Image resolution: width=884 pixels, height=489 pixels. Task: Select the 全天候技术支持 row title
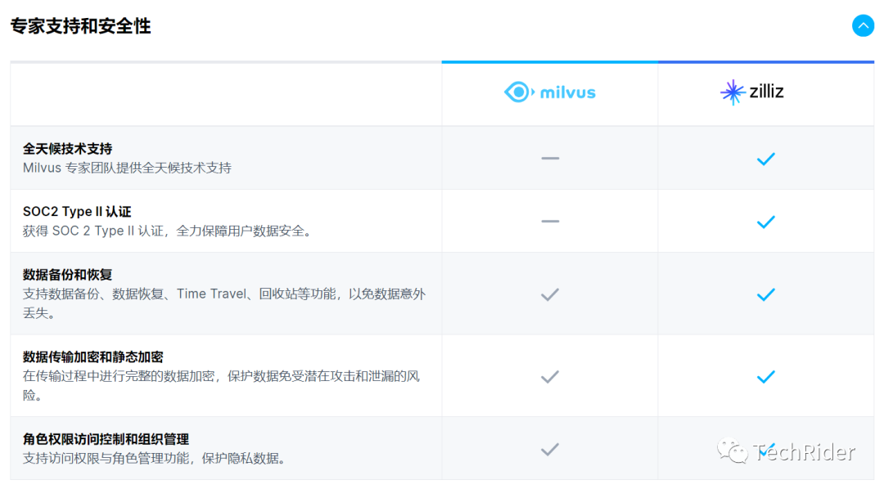pyautogui.click(x=68, y=149)
